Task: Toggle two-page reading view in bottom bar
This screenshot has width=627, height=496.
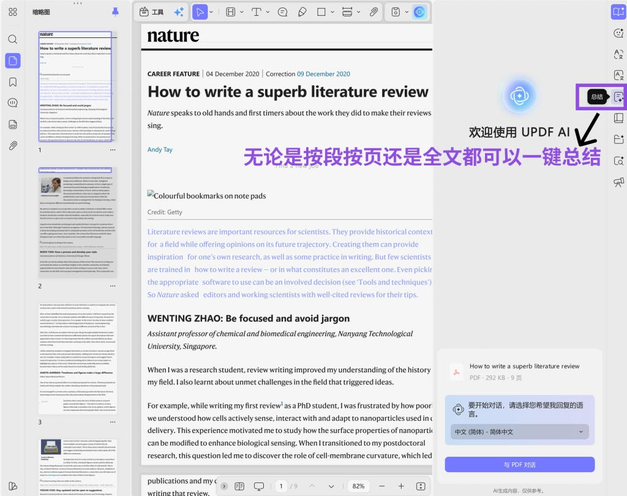Action: (x=239, y=486)
